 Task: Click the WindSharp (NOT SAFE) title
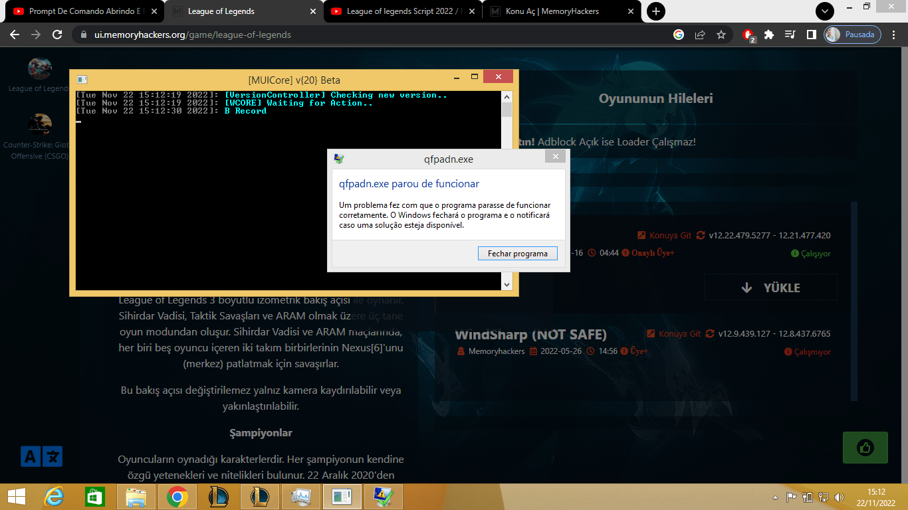click(530, 334)
